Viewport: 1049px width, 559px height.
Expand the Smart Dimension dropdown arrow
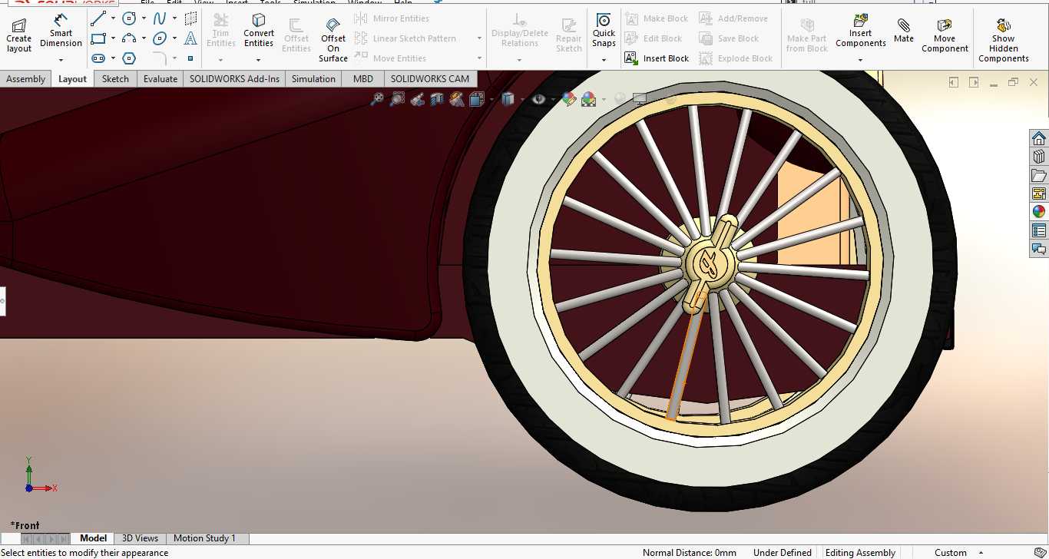[x=61, y=60]
